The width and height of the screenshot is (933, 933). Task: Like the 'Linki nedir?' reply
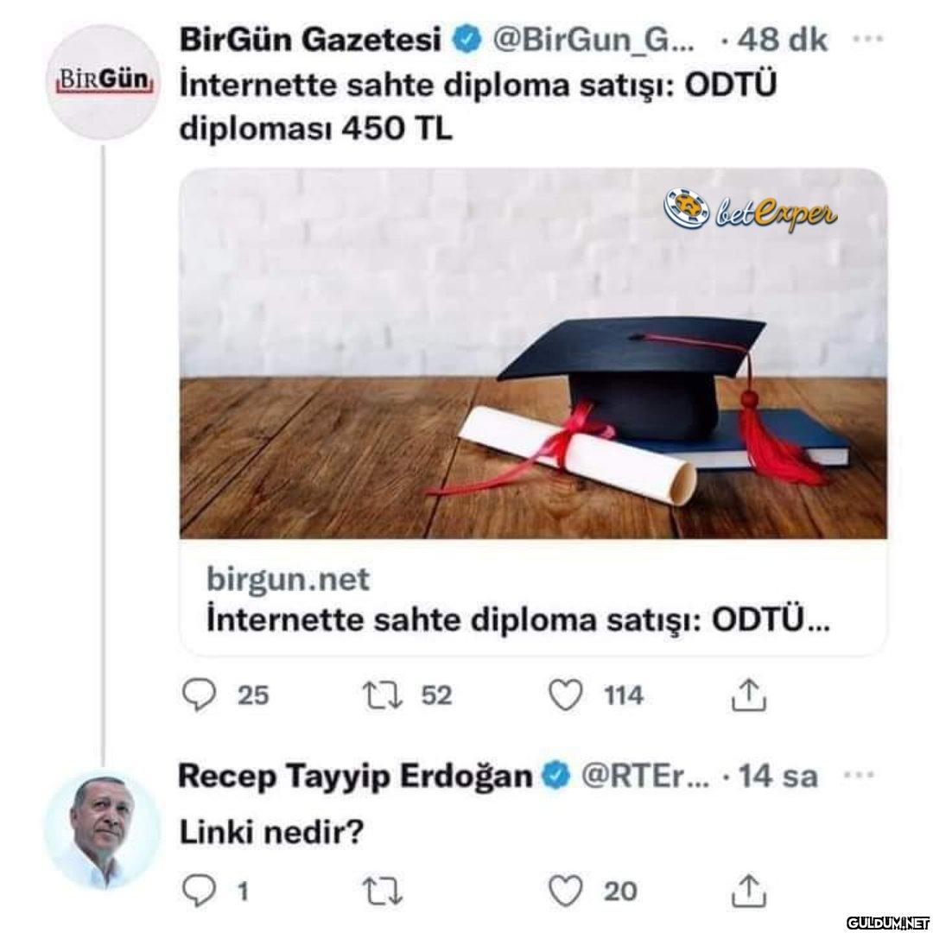565,891
